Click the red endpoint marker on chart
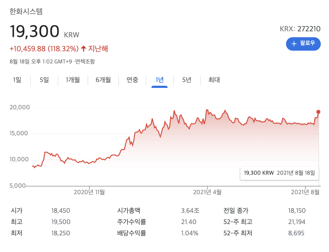 pos(318,112)
